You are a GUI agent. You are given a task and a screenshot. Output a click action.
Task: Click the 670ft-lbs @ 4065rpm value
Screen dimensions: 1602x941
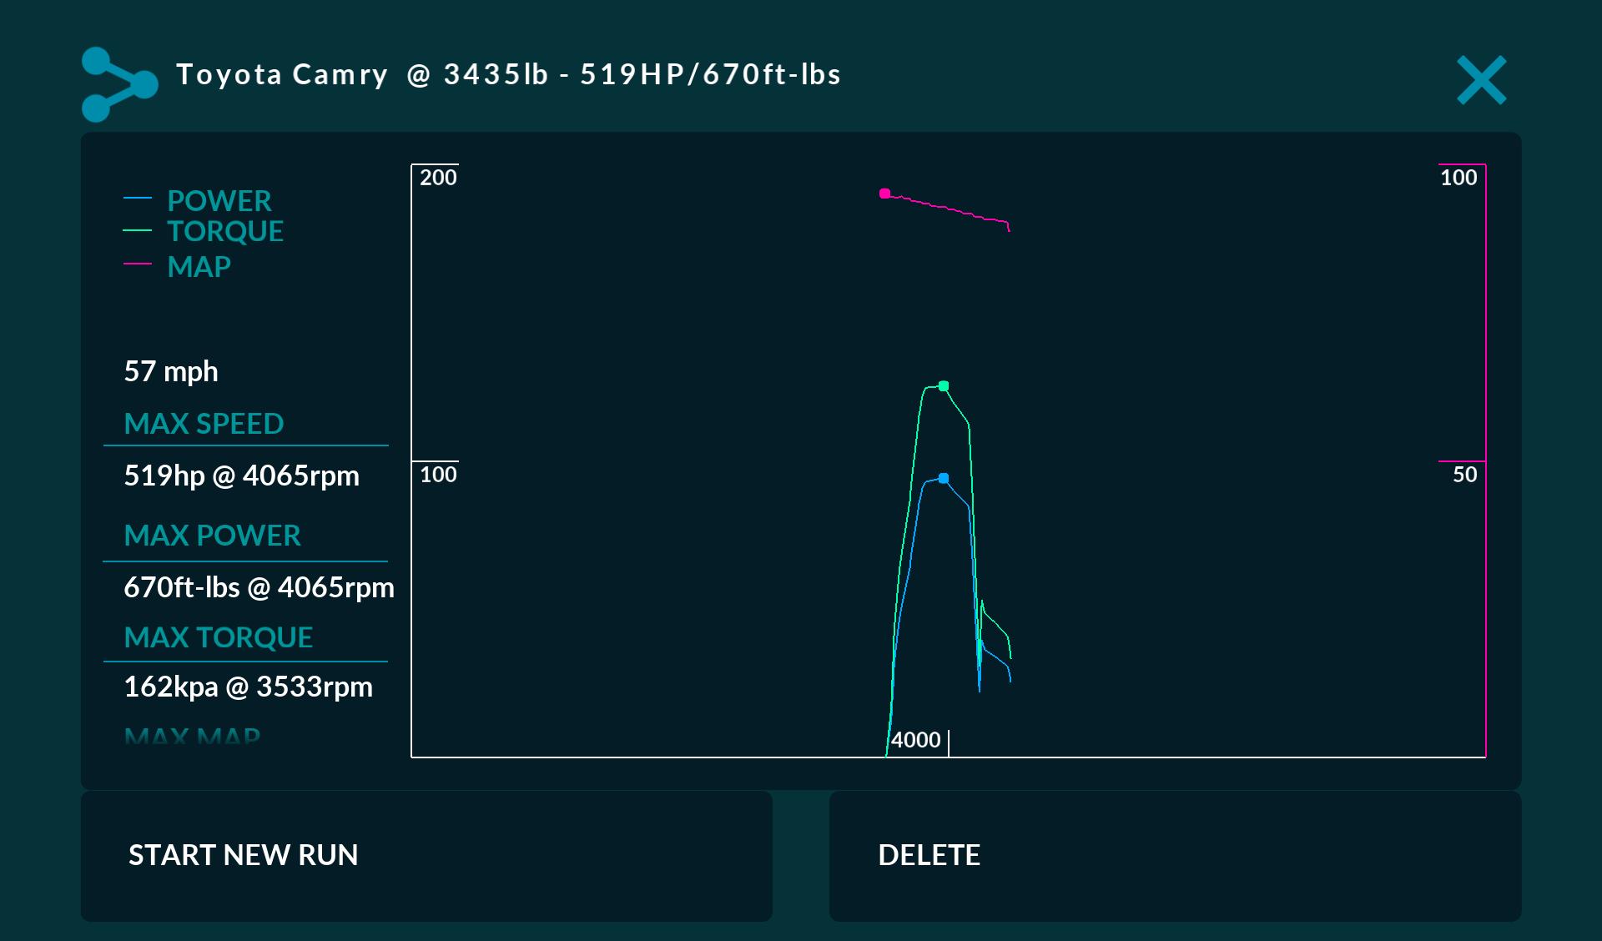259,587
